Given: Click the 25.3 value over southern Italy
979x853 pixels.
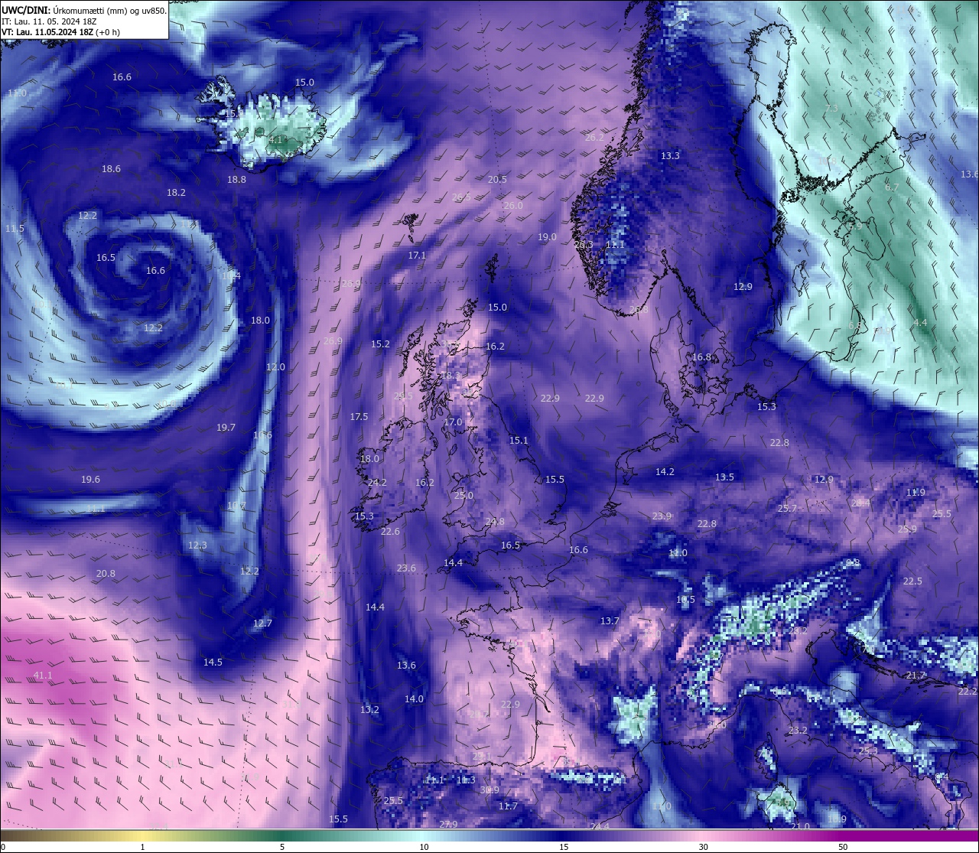Looking at the screenshot, I should point(868,751).
